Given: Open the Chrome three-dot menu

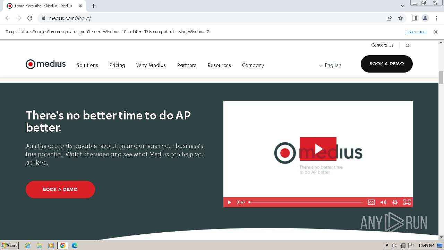Looking at the screenshot, I should [436, 18].
